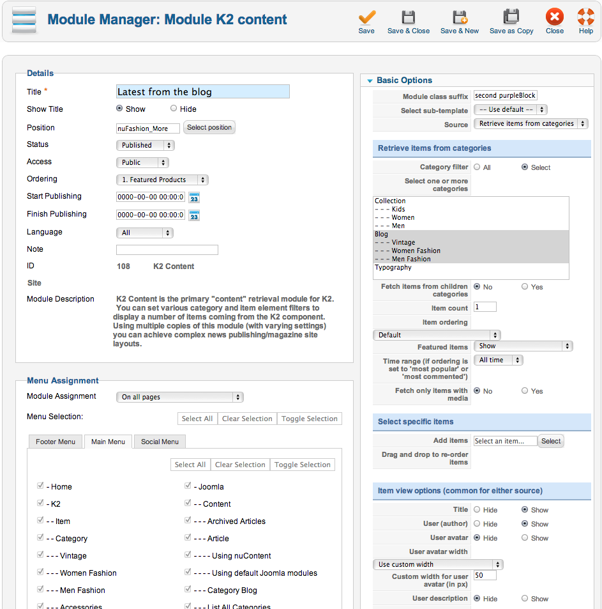Open Finish Publishing calendar picker
Image resolution: width=602 pixels, height=609 pixels.
[x=194, y=215]
